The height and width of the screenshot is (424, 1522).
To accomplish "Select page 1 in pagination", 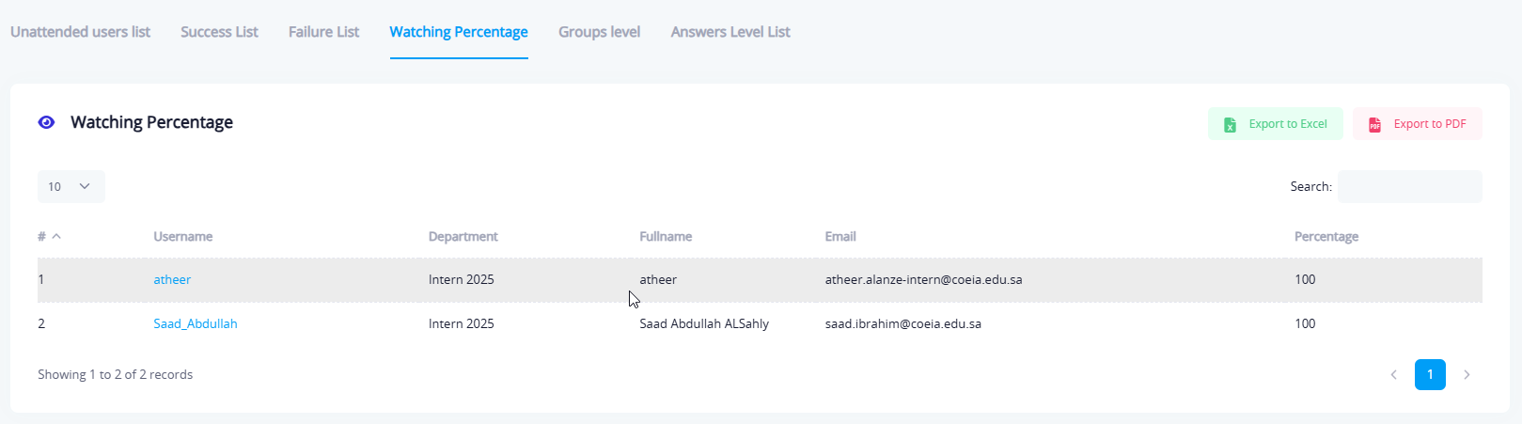I will 1430,375.
